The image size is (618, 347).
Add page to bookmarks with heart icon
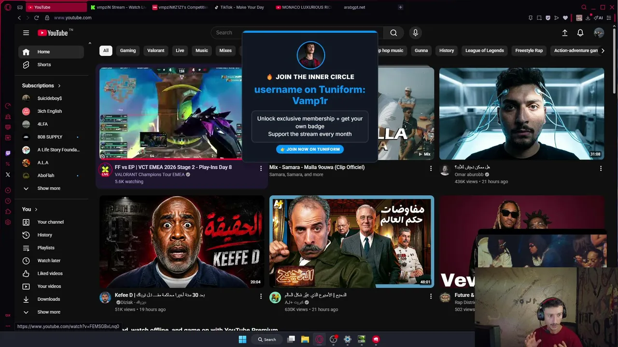565,18
